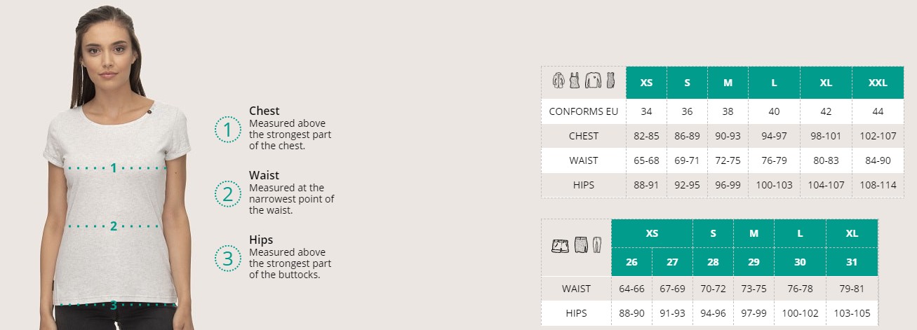This screenshot has height=330, width=917.
Task: Click the jacket icon in tops size table
Action: (x=559, y=81)
